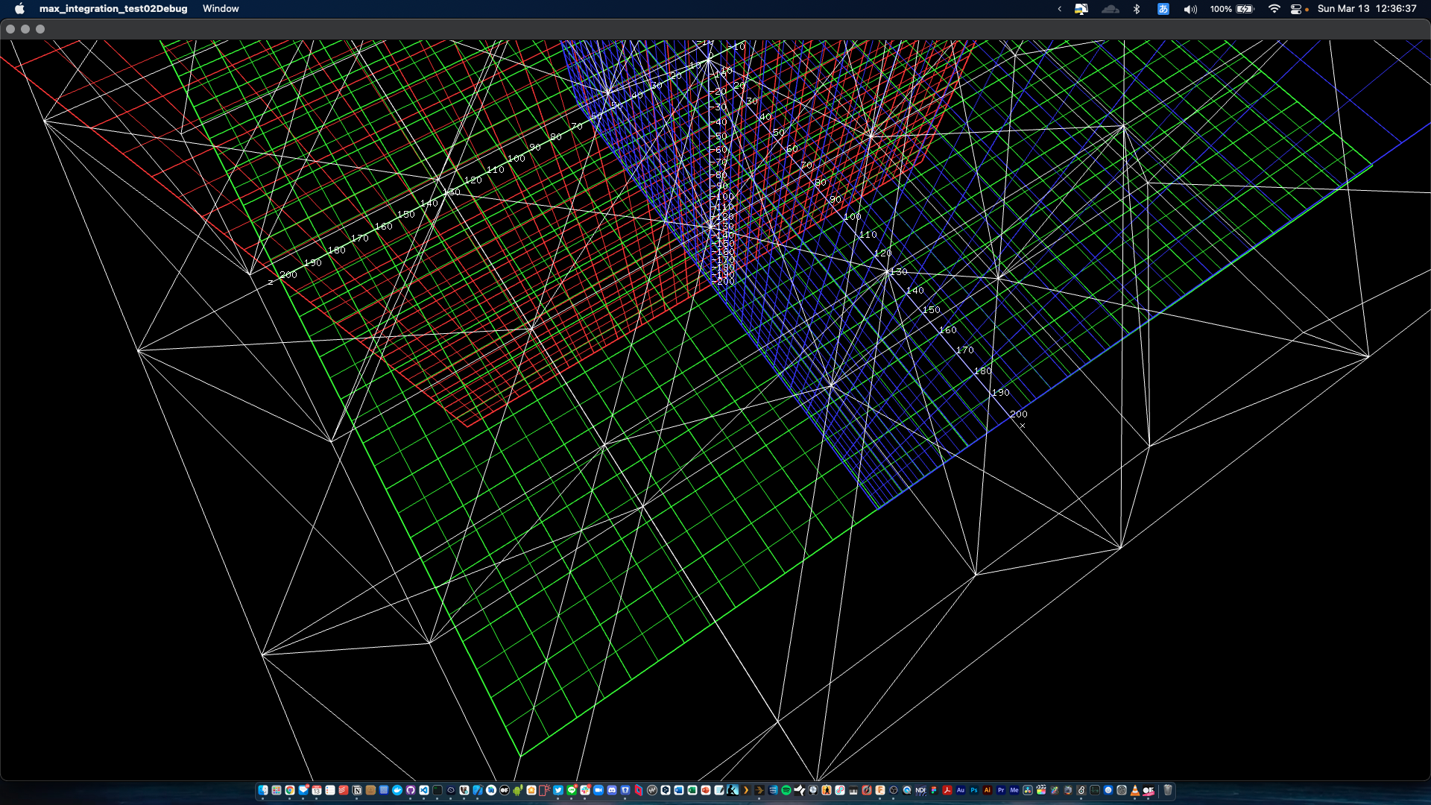Open the max_integration_test02Debug app menu
Screen dimensions: 1431x805
(113, 9)
